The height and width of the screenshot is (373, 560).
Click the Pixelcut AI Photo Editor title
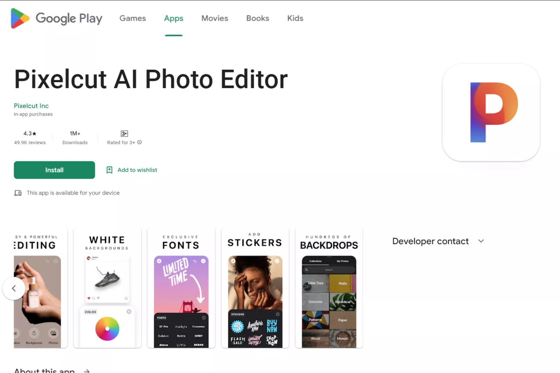151,79
